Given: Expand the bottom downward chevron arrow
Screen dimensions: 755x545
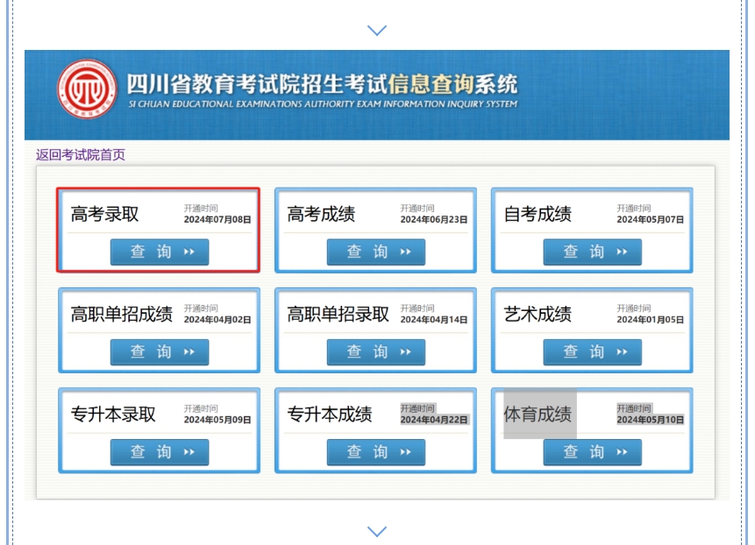Looking at the screenshot, I should [x=377, y=531].
